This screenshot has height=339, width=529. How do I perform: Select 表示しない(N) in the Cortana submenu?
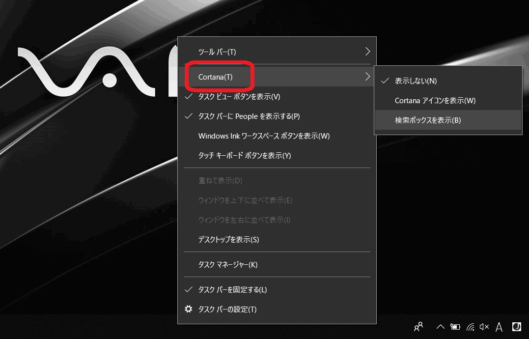tap(448, 81)
